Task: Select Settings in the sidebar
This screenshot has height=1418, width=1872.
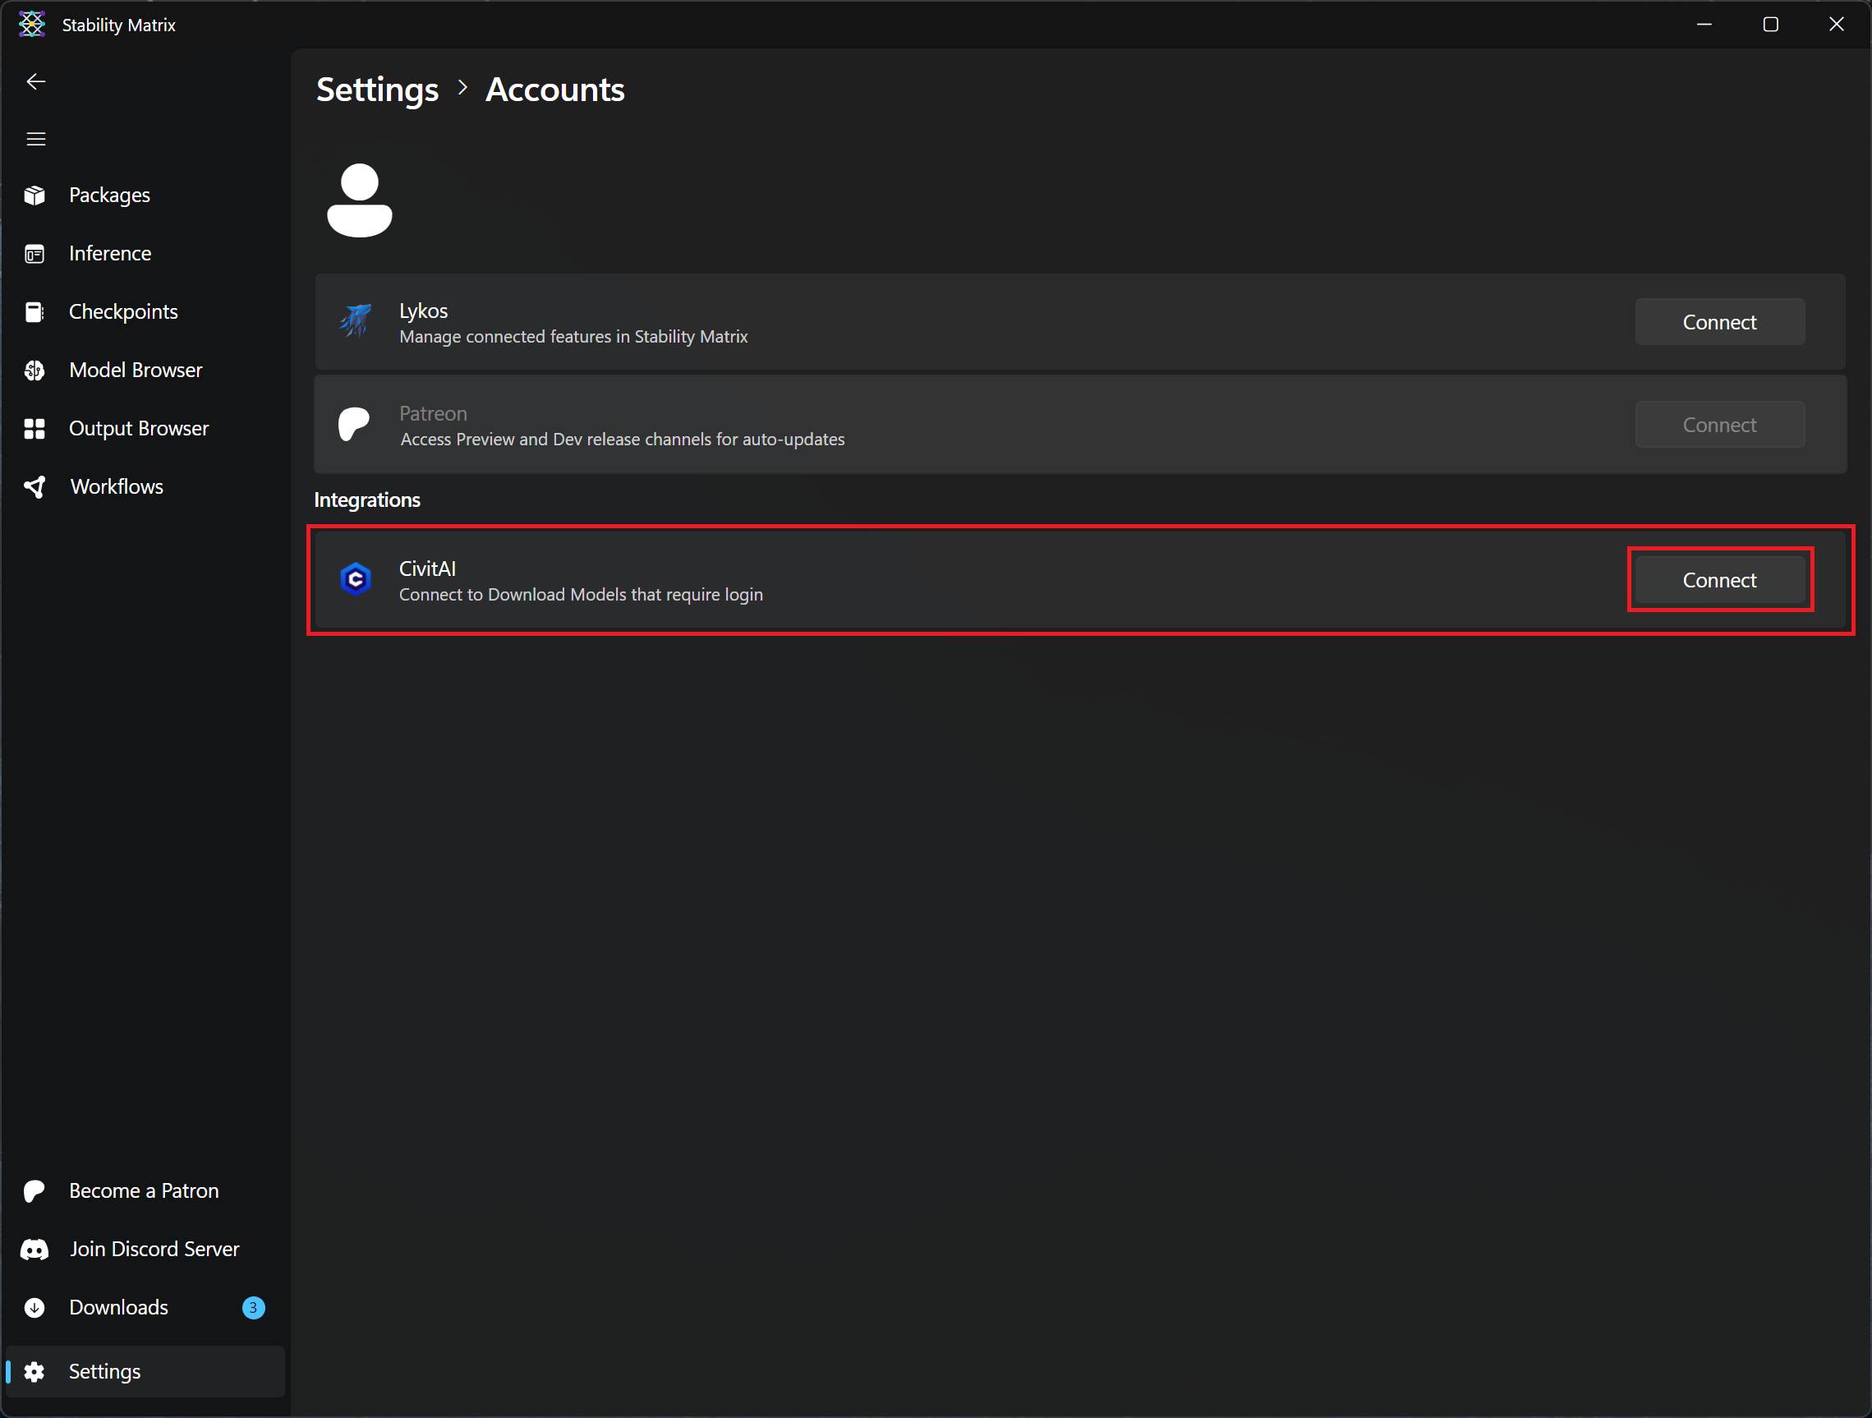Action: (x=104, y=1371)
